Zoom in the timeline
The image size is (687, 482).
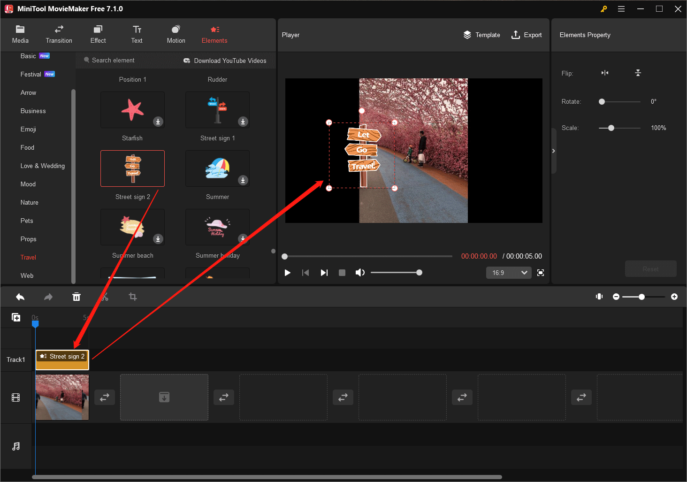674,297
